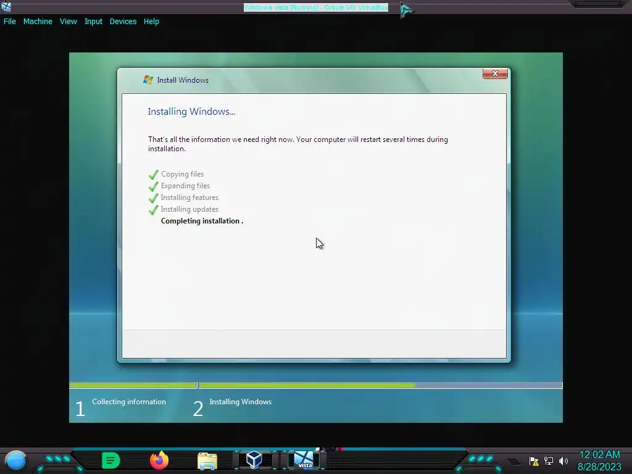This screenshot has height=474, width=632.
Task: Click the volume speaker tray icon
Action: tap(563, 460)
